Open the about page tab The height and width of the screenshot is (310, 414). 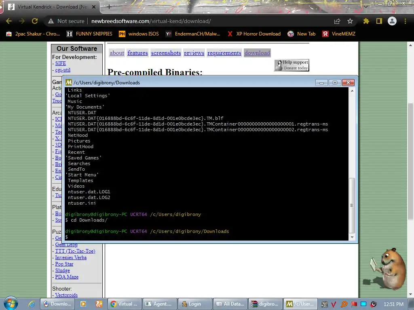[117, 53]
